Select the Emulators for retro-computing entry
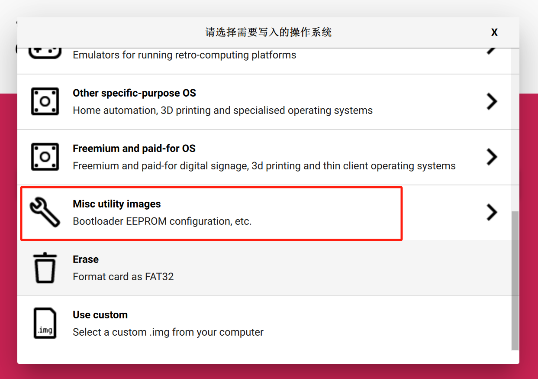Viewport: 538px width, 379px height. [184, 55]
